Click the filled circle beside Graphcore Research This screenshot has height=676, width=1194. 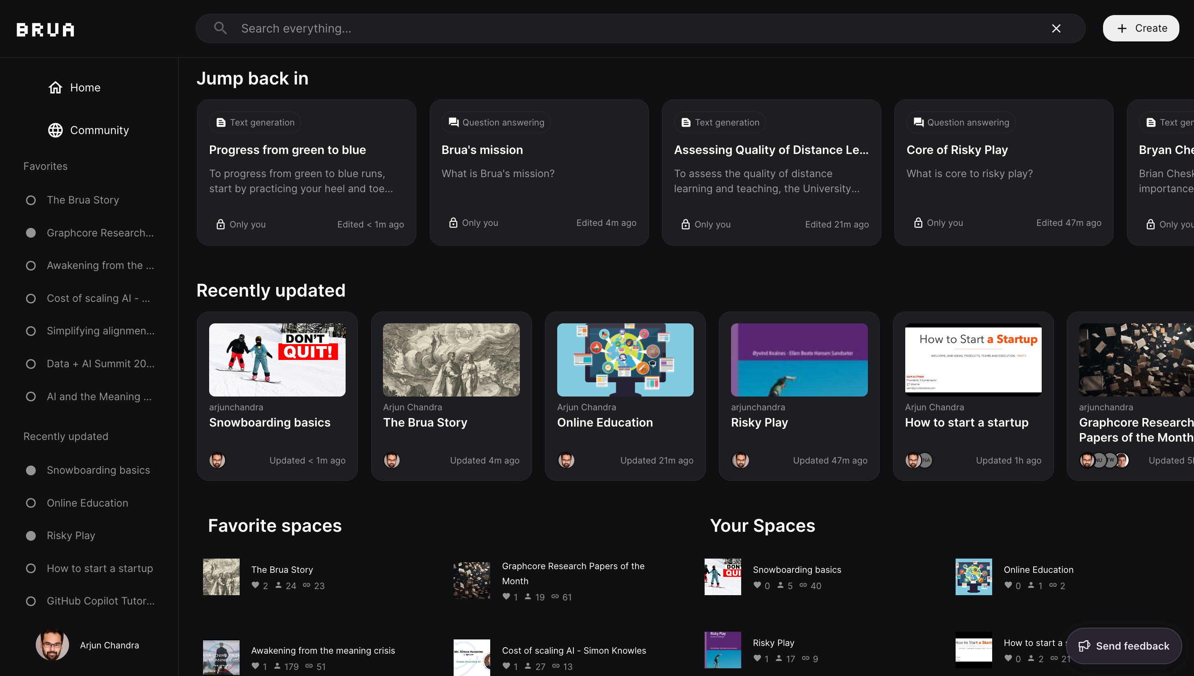coord(30,233)
